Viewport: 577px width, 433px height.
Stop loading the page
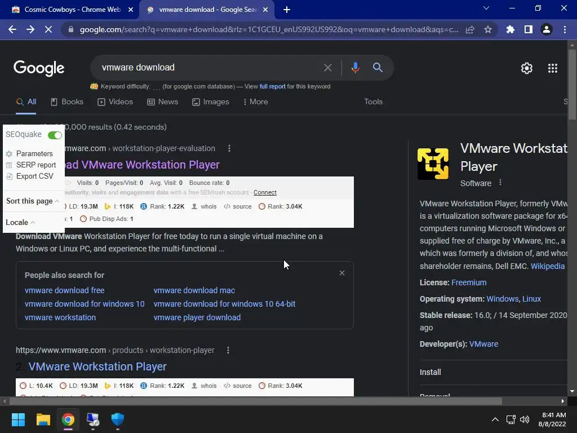[x=48, y=29]
